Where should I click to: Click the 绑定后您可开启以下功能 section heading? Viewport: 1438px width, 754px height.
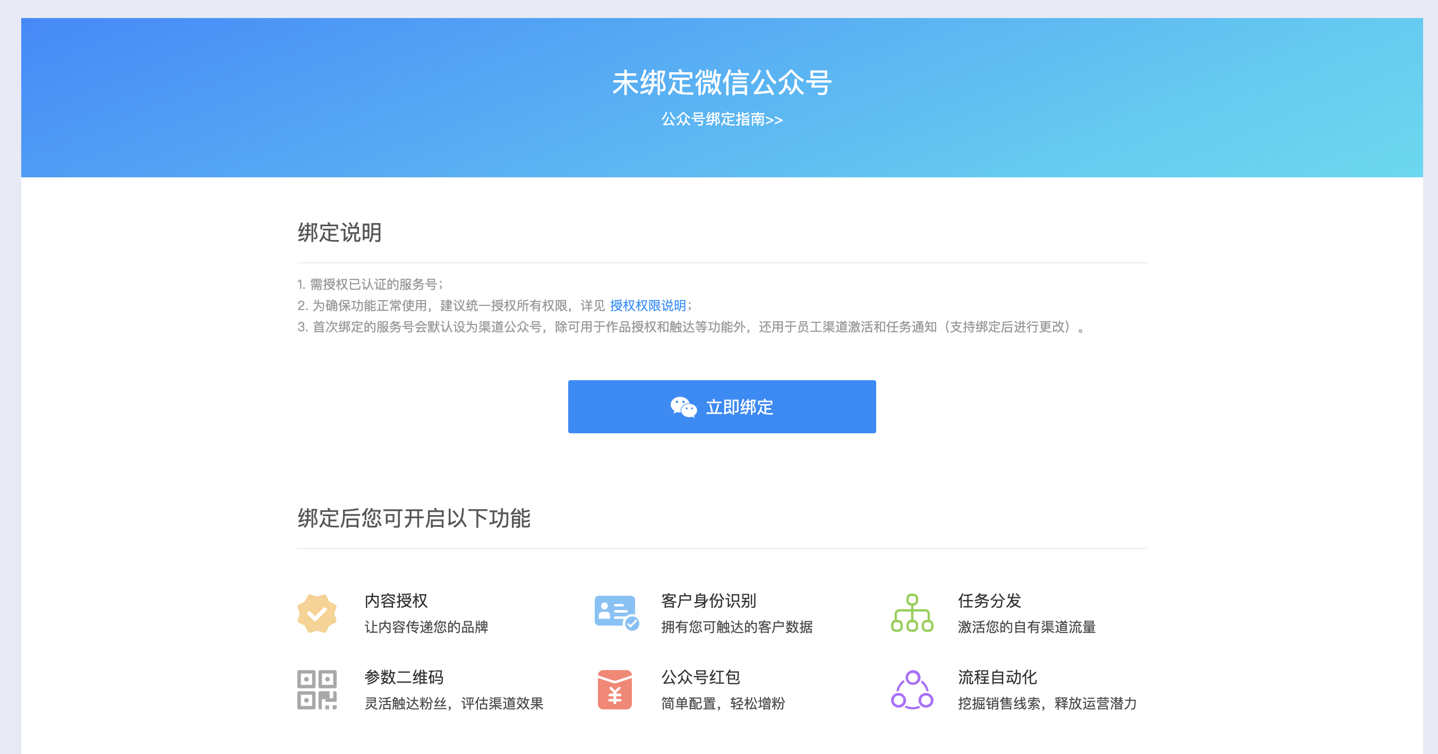pos(414,518)
